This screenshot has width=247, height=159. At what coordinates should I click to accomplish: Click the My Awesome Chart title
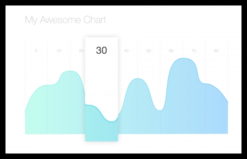point(66,20)
